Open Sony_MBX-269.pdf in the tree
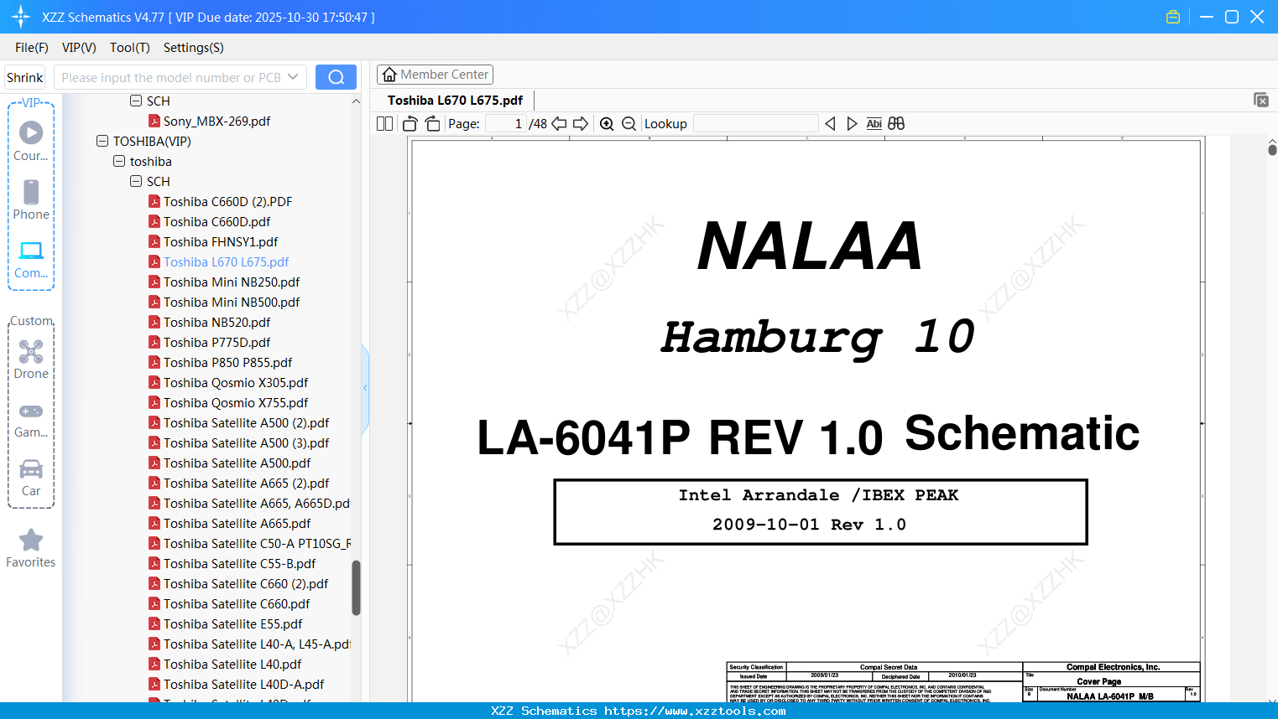 pos(216,122)
